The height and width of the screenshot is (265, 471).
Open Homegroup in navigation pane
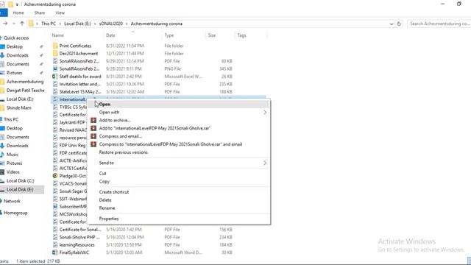click(x=15, y=213)
